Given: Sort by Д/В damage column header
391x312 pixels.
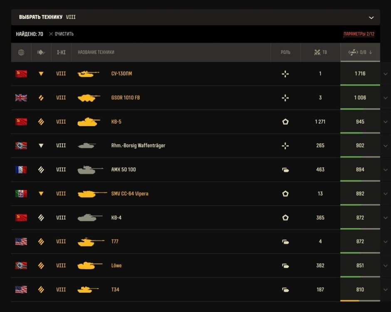Looking at the screenshot, I should [x=360, y=52].
